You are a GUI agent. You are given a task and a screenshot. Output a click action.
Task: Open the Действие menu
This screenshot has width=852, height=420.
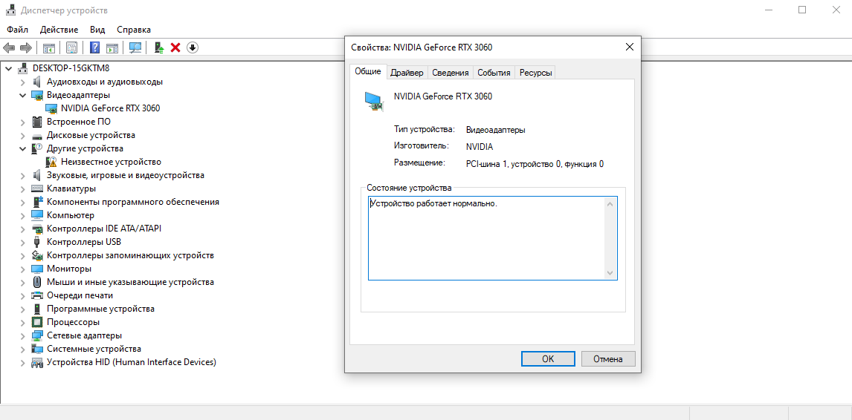pyautogui.click(x=59, y=29)
